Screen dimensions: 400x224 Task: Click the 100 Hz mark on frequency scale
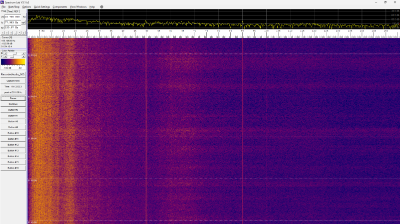(266, 31)
